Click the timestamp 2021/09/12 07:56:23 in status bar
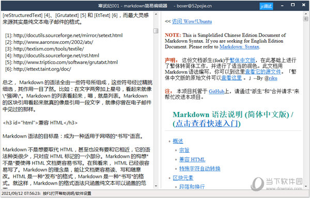 (x=21, y=193)
